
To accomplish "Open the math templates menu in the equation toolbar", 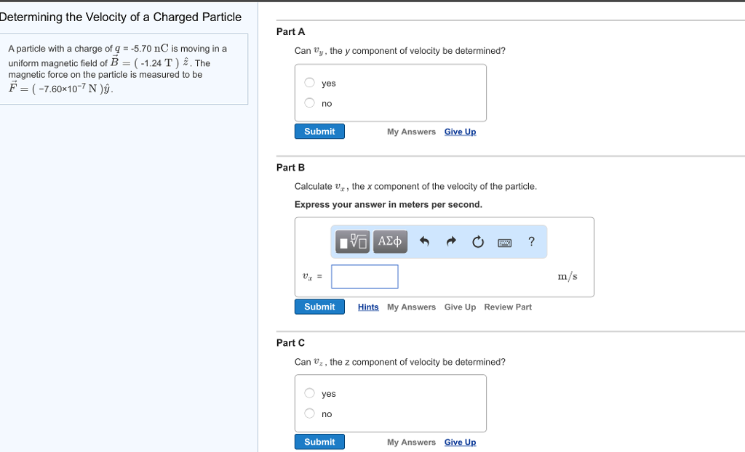I will [351, 241].
